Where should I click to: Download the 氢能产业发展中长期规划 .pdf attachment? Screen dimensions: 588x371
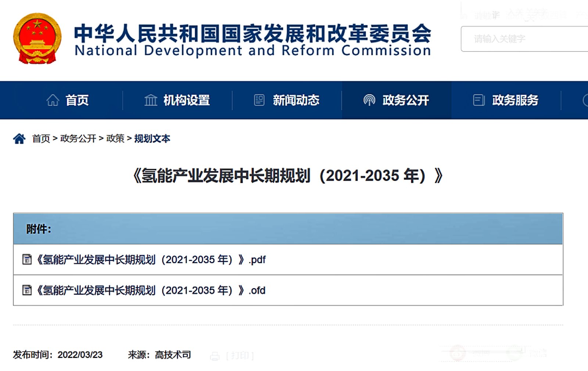150,260
